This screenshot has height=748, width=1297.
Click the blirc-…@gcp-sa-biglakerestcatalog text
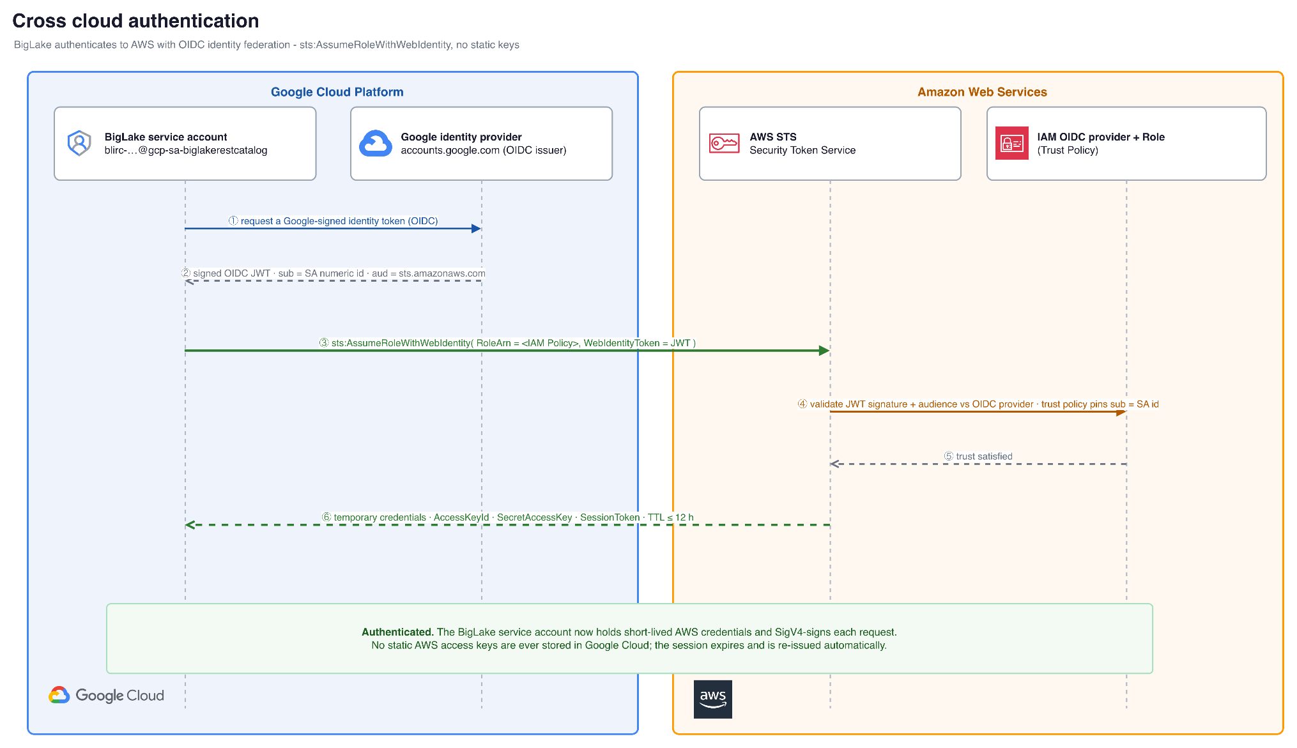pyautogui.click(x=186, y=151)
